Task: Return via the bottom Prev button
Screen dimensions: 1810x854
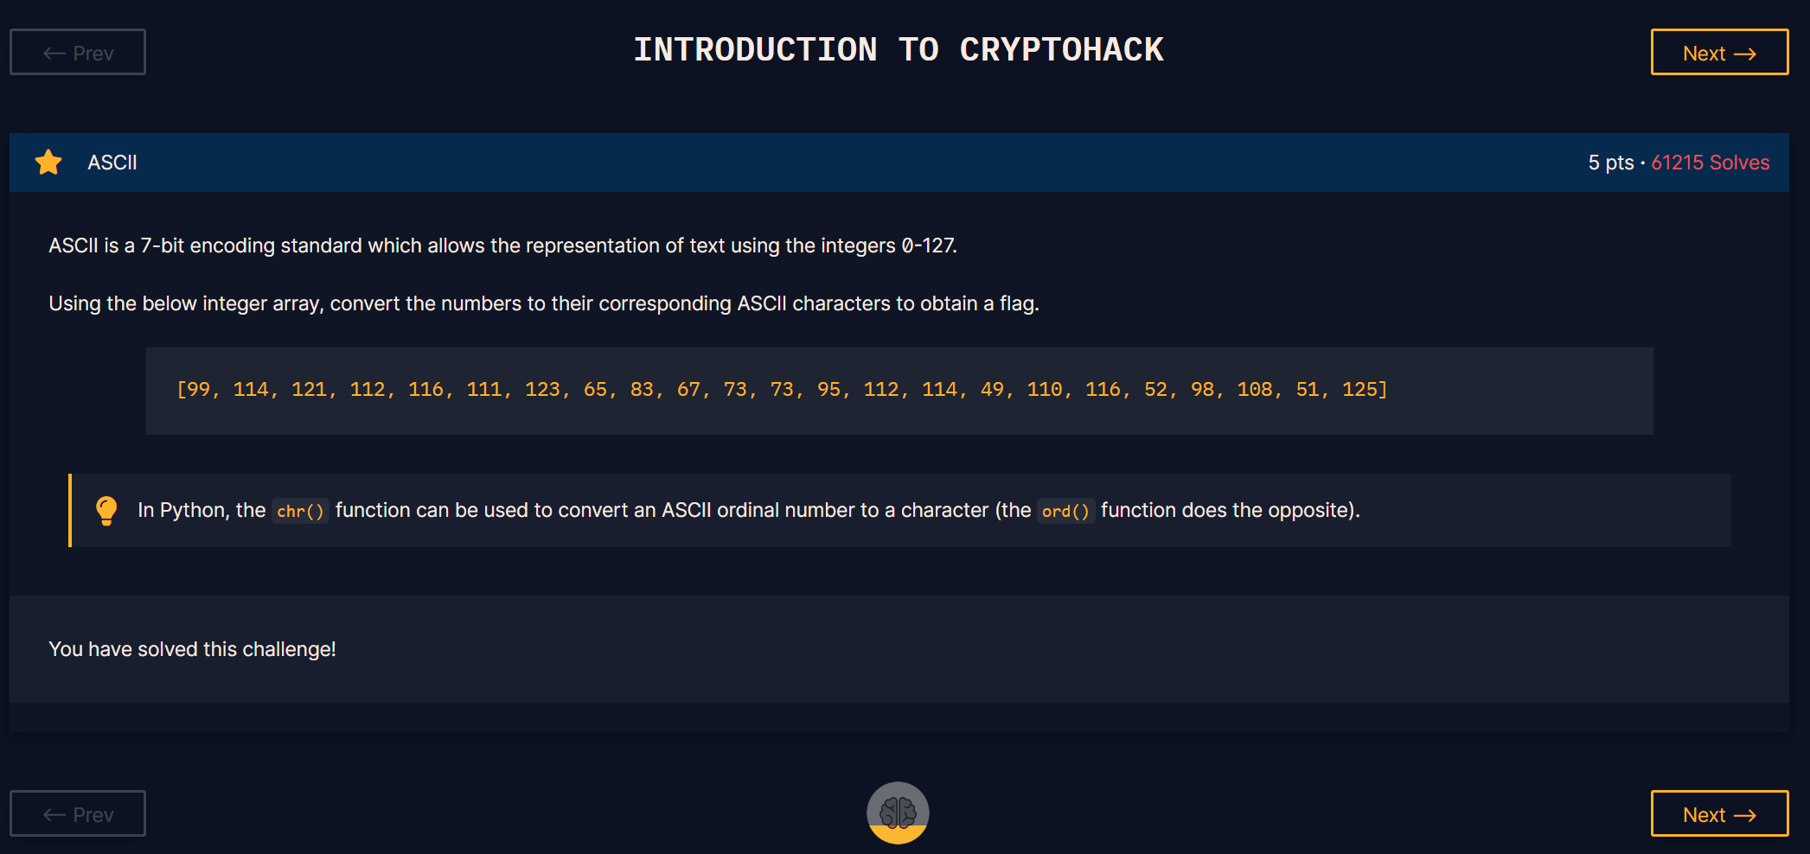Action: [x=78, y=813]
